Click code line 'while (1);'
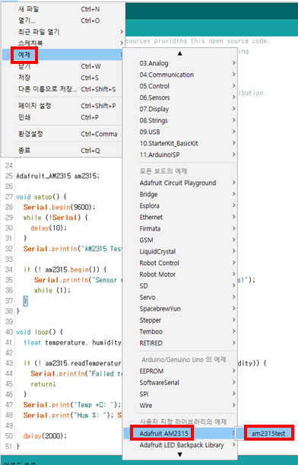 click(x=52, y=290)
